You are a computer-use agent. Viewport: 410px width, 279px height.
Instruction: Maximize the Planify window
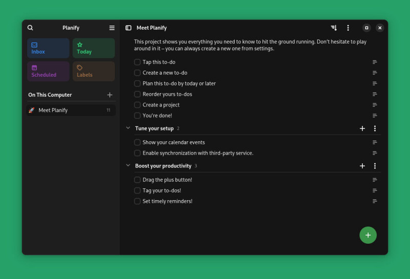click(x=366, y=28)
